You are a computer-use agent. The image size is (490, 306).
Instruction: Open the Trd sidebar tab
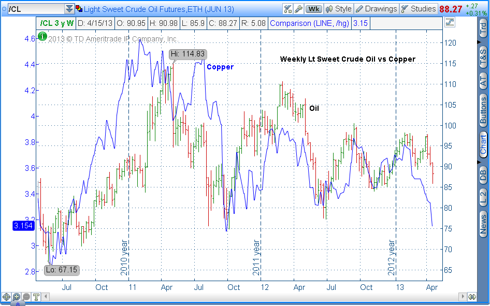tap(483, 29)
